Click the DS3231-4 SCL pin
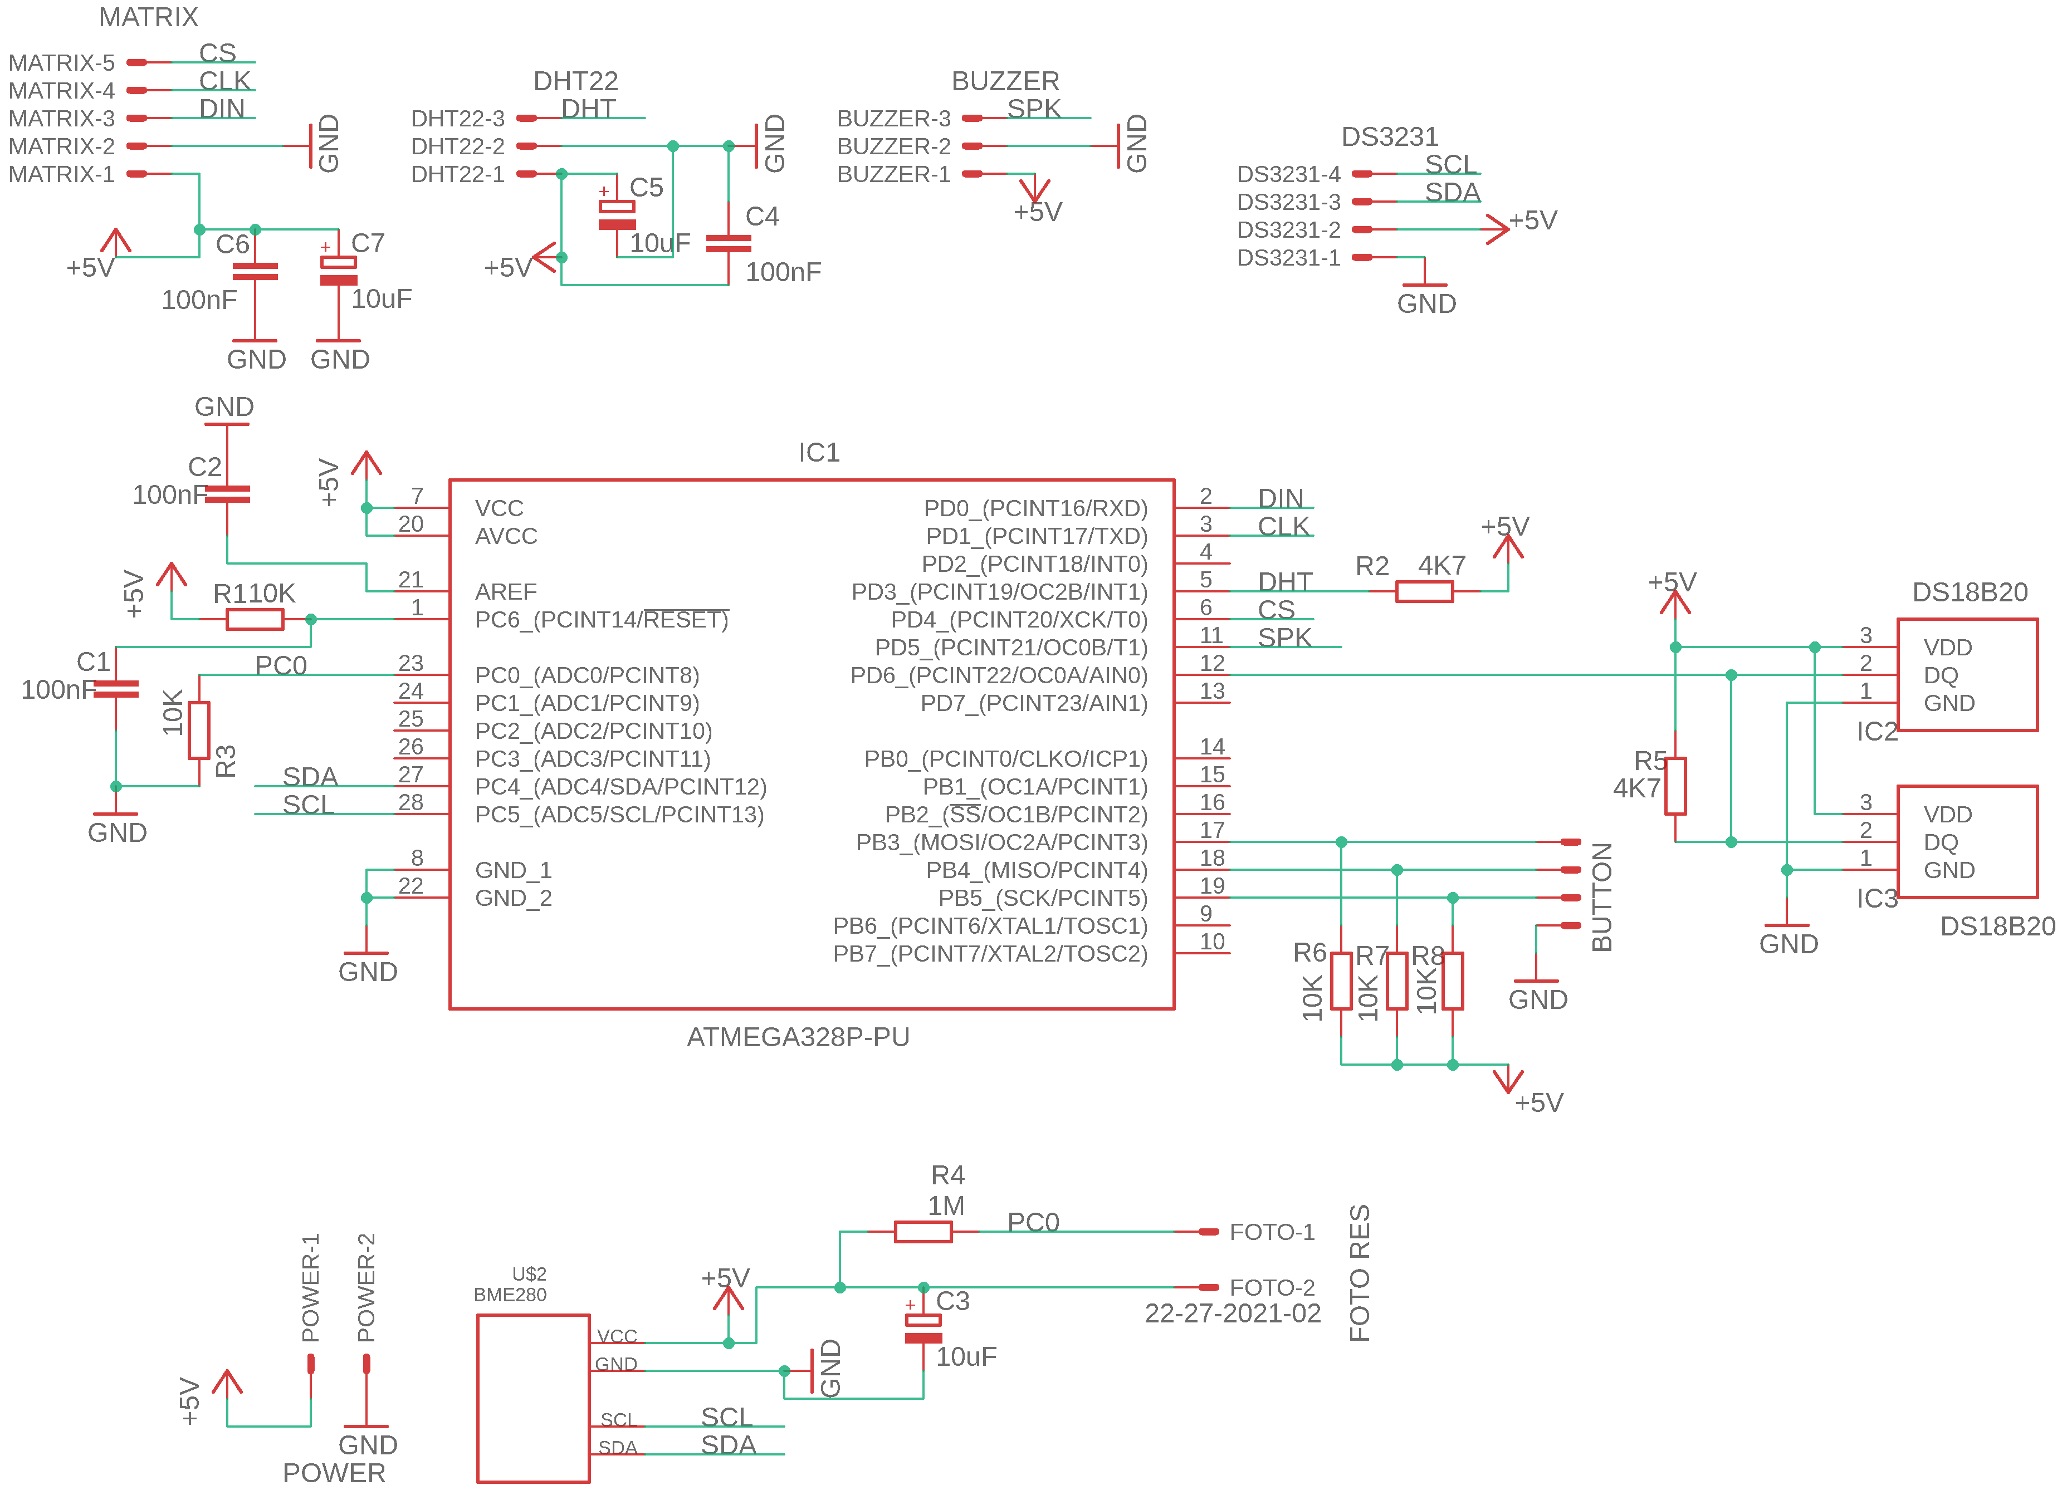The image size is (2067, 1490). coord(1362,174)
